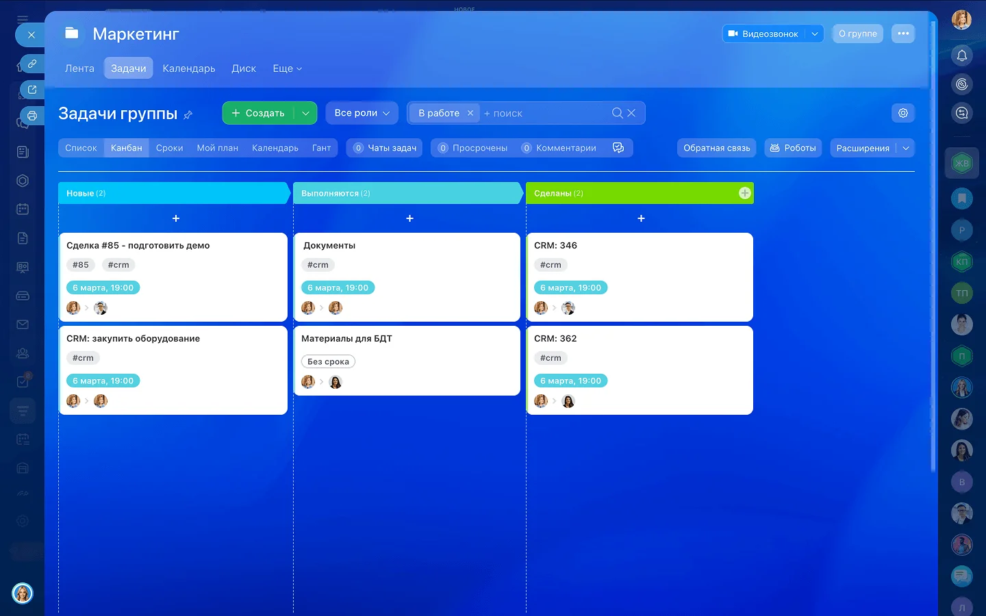
Task: Remove the В работе filter chip
Action: (470, 113)
